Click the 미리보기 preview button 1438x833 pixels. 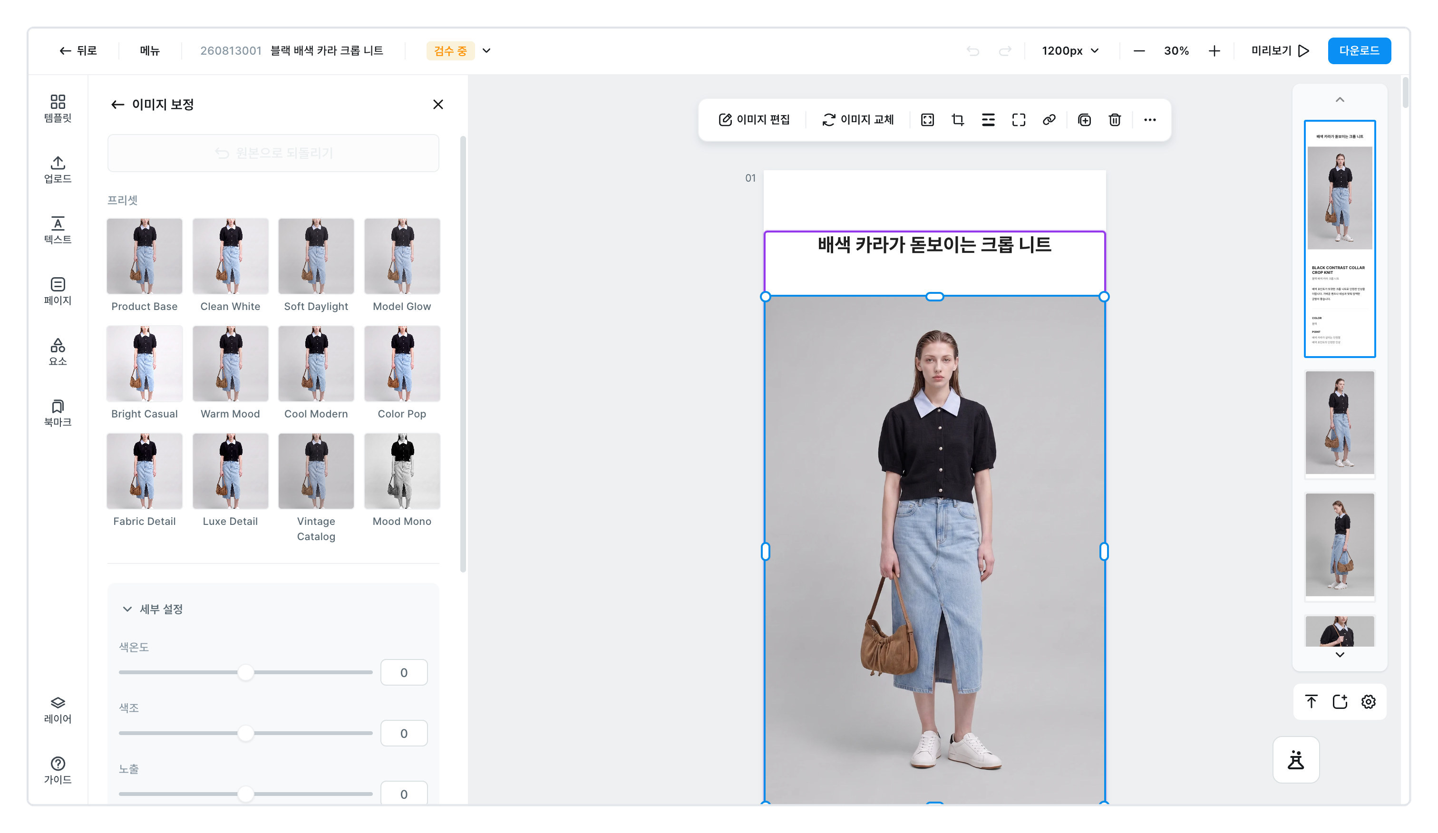(1280, 51)
